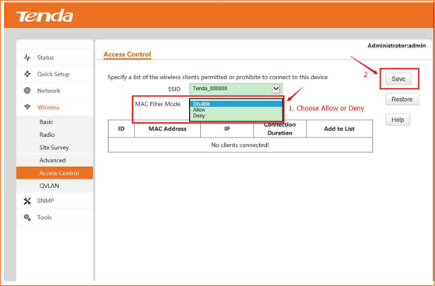Click the Wireless wifi icon
The image size is (435, 286).
coord(27,107)
